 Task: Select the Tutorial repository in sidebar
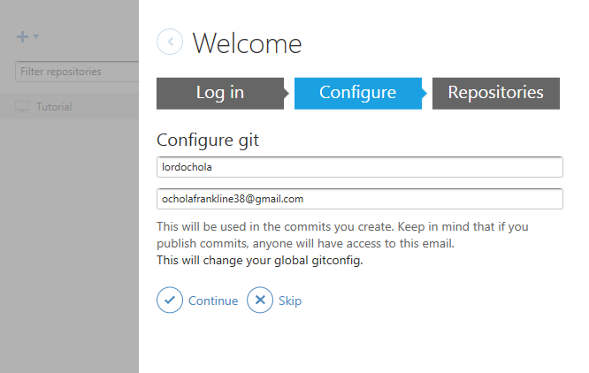tap(70, 107)
